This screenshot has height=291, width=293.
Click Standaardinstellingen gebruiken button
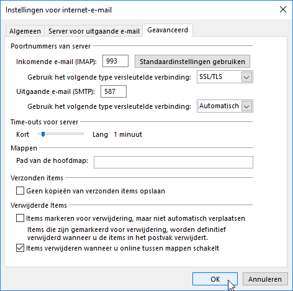[x=192, y=62]
